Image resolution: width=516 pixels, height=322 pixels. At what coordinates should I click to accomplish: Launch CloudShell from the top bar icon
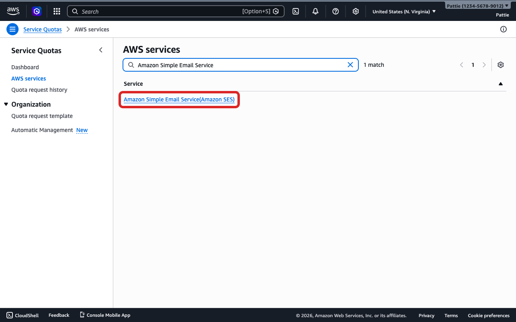click(x=295, y=11)
